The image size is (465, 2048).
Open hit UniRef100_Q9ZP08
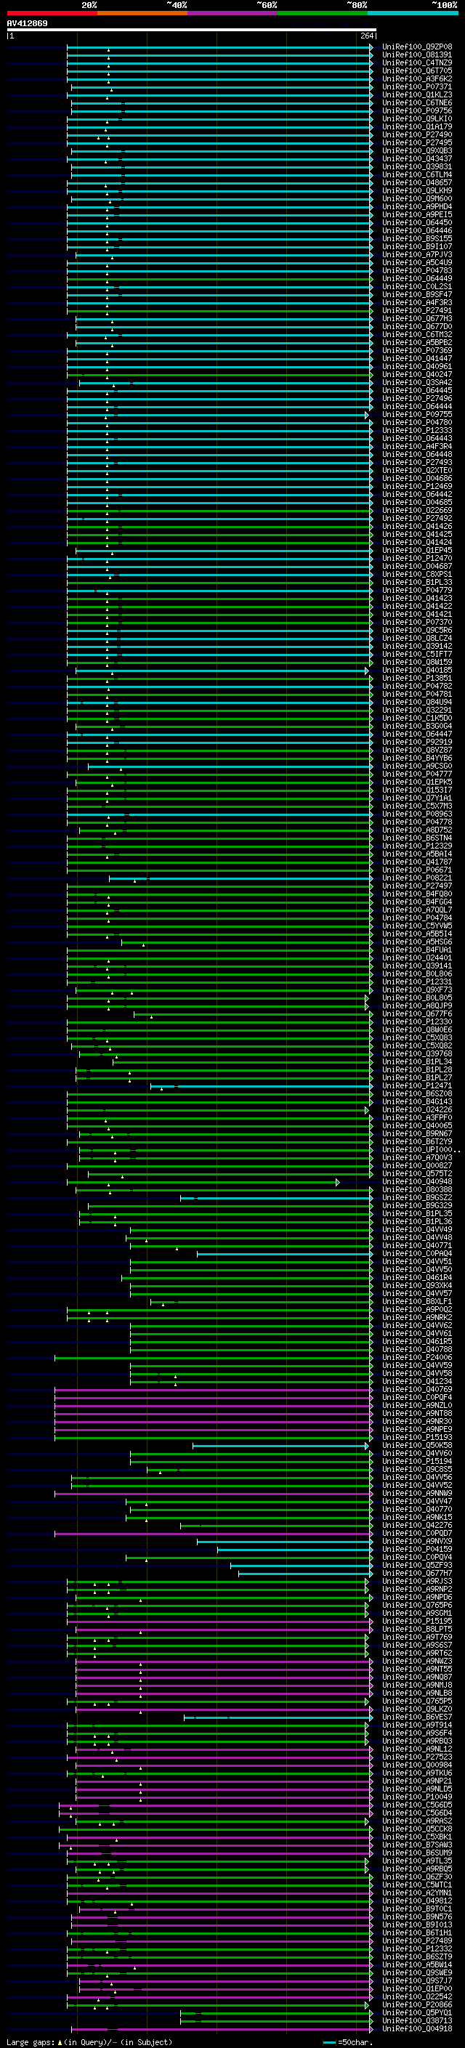pyautogui.click(x=416, y=47)
